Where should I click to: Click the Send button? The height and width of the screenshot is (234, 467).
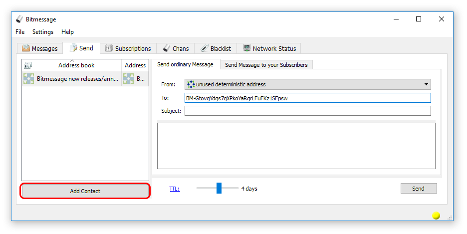[419, 189]
